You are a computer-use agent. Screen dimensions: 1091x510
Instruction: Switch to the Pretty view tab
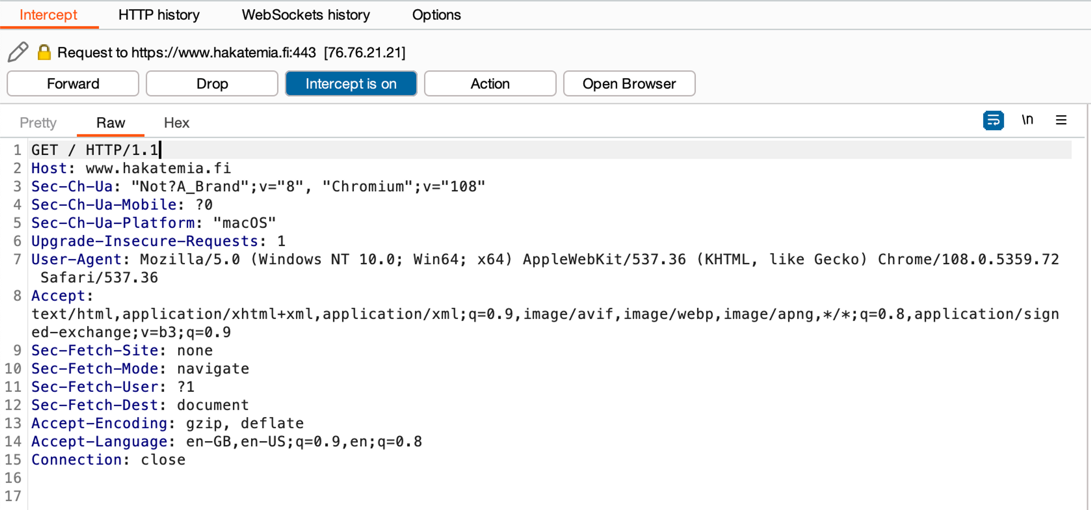pos(38,123)
